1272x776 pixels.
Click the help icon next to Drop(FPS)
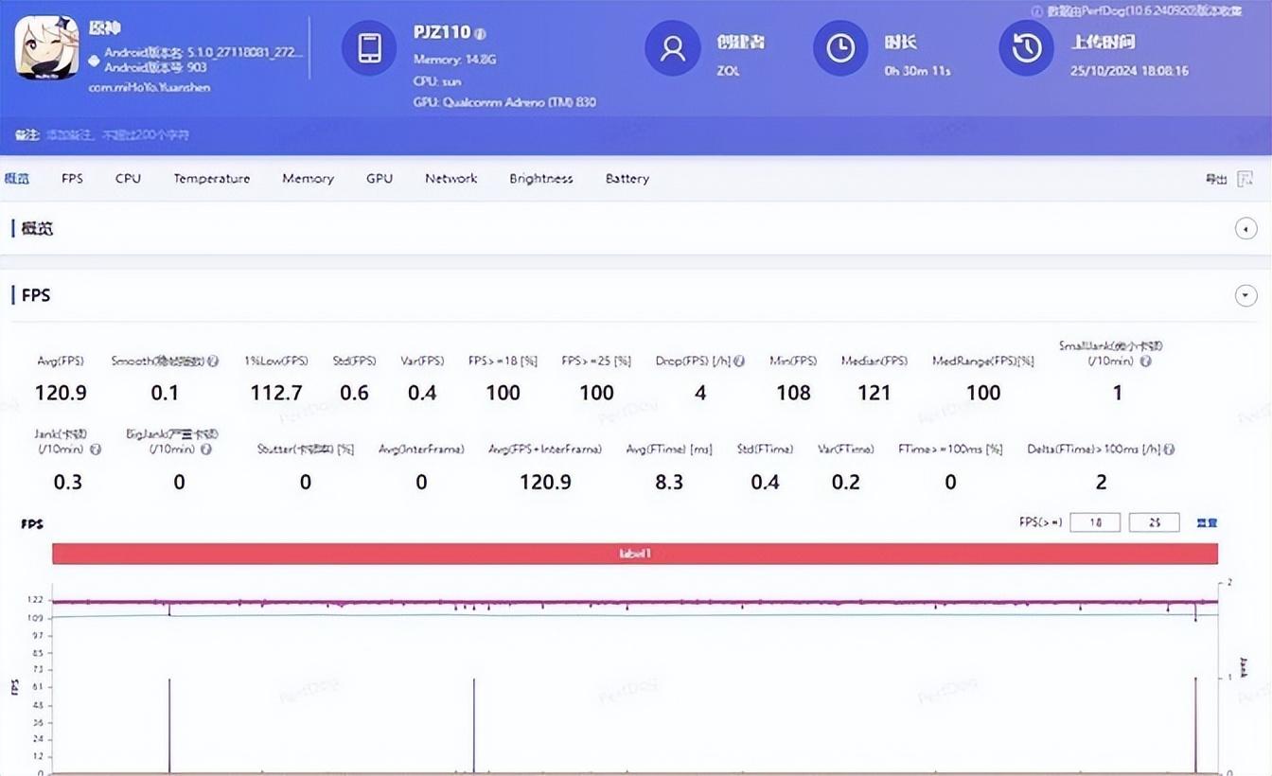coord(739,361)
